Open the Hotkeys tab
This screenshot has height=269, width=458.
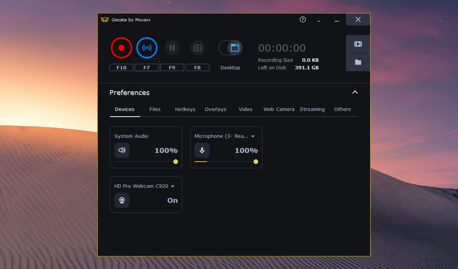(x=185, y=110)
